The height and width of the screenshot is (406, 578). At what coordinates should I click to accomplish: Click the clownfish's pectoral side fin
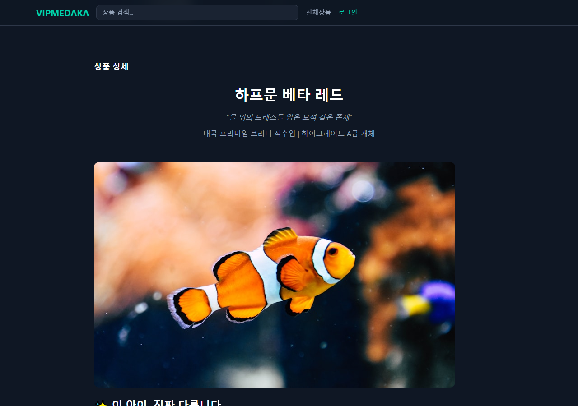[x=292, y=274]
